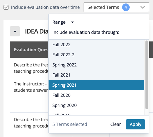This screenshot has height=137, width=153.
Task: Click the Evaluation Question column header
Action: click(31, 50)
